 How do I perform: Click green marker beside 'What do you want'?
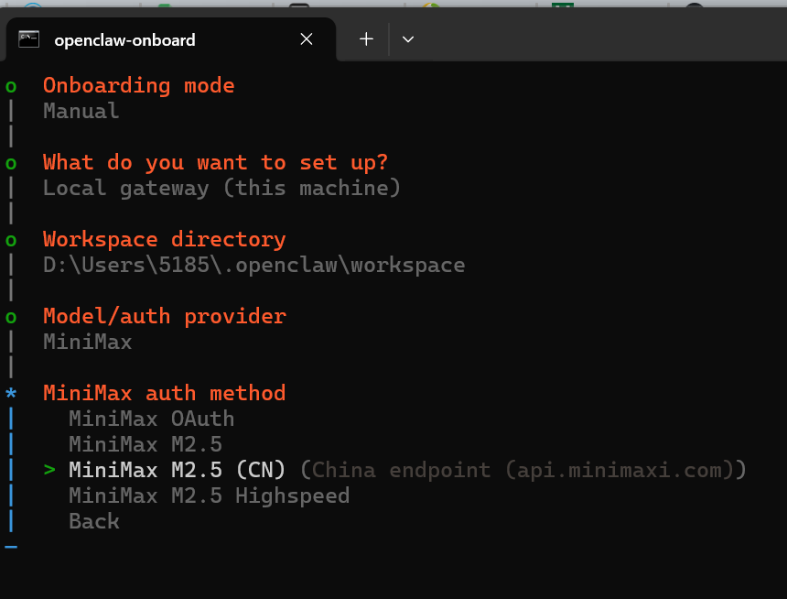(11, 163)
